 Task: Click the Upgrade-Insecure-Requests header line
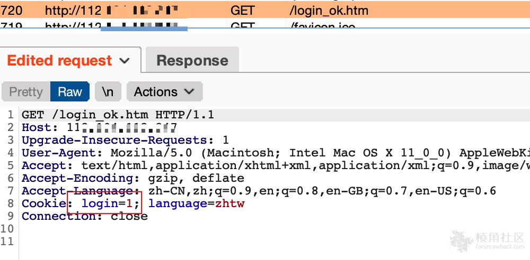125,140
